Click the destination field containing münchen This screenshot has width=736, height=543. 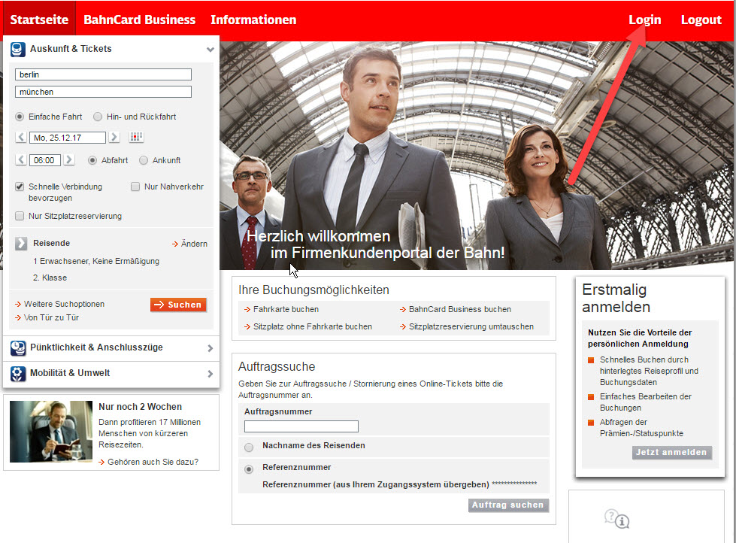click(x=103, y=92)
